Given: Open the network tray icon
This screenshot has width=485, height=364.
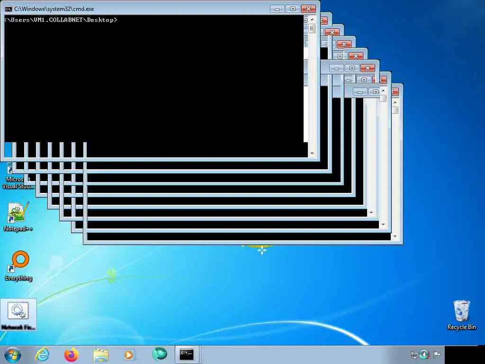Looking at the screenshot, I should [x=414, y=355].
